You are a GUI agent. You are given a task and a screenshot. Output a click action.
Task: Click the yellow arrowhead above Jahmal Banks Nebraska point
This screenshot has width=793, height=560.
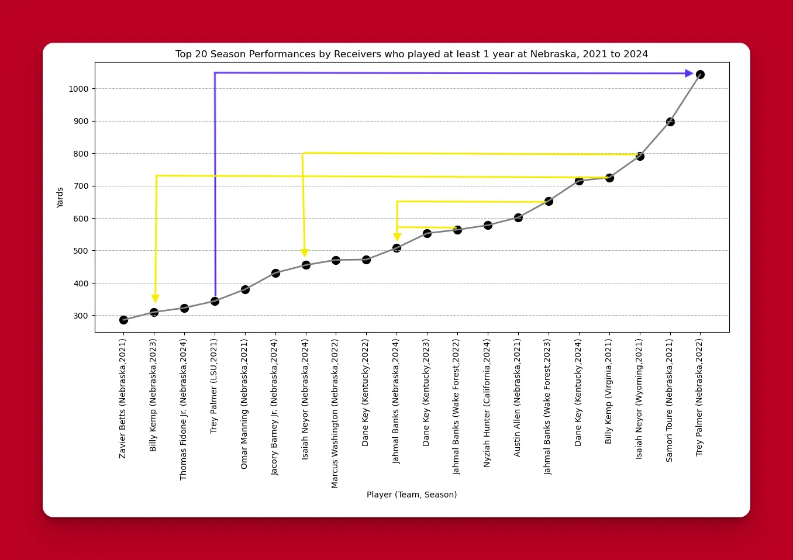[x=397, y=237]
